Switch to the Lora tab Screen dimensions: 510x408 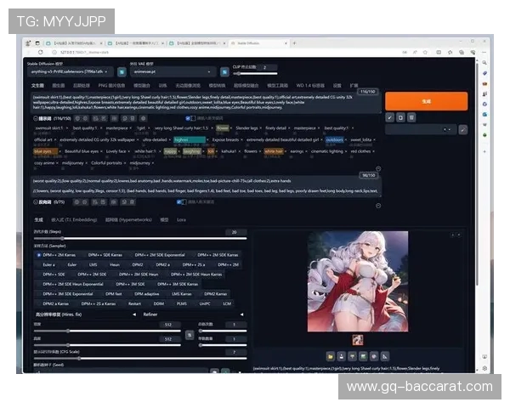[x=181, y=218]
